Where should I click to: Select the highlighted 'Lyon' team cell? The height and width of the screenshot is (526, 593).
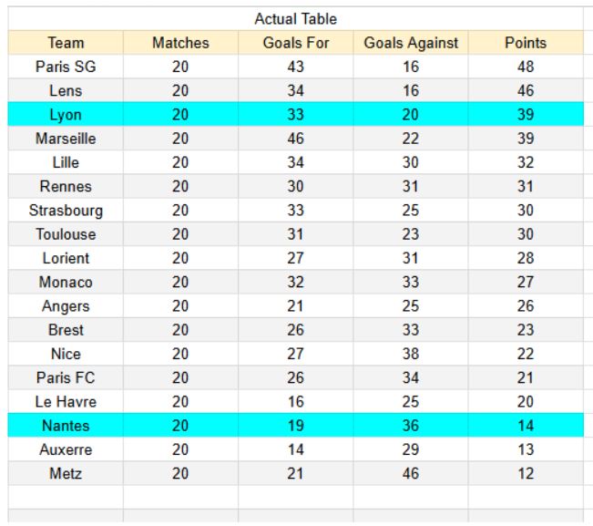[66, 115]
